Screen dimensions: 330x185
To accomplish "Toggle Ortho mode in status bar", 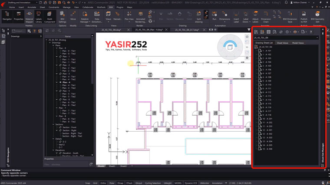I will tap(103, 183).
